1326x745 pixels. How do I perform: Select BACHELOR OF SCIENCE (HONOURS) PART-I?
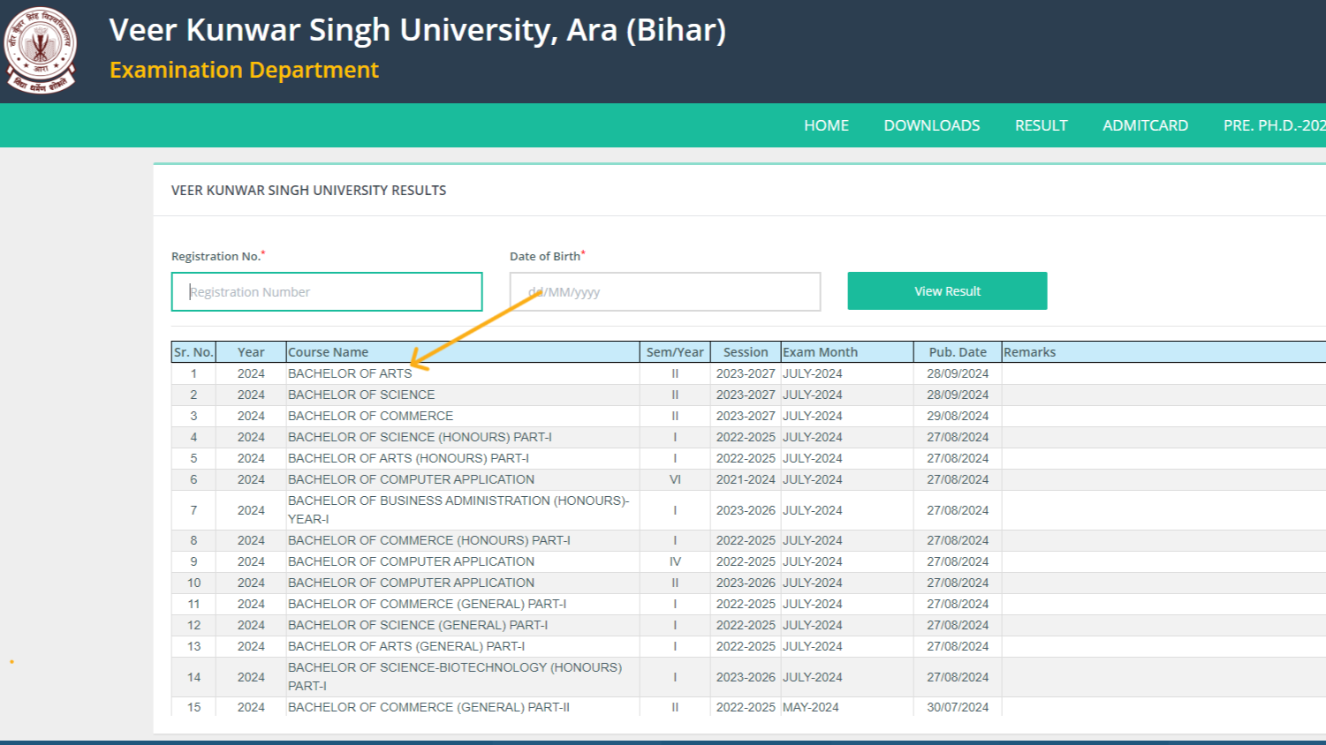tap(420, 437)
